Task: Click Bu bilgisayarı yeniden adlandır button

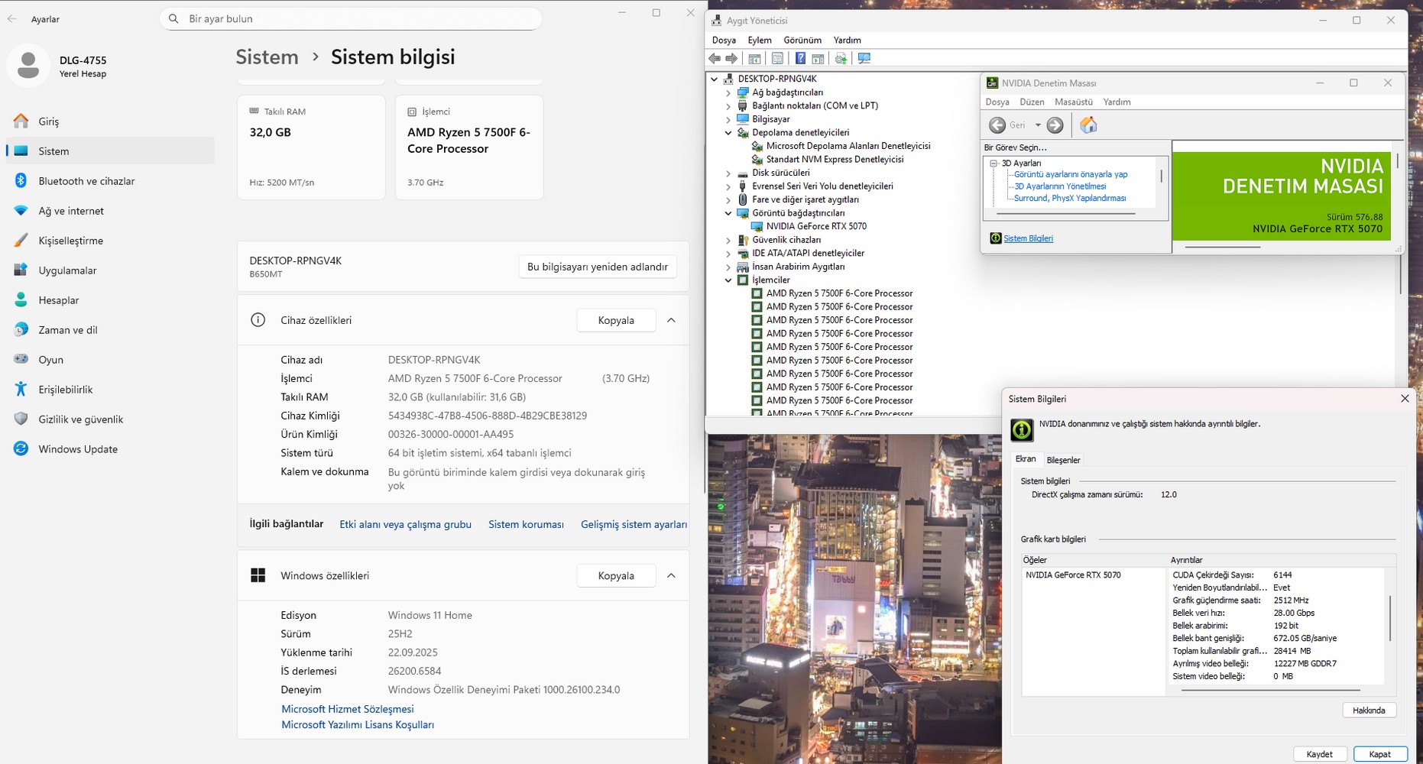Action: coord(597,267)
